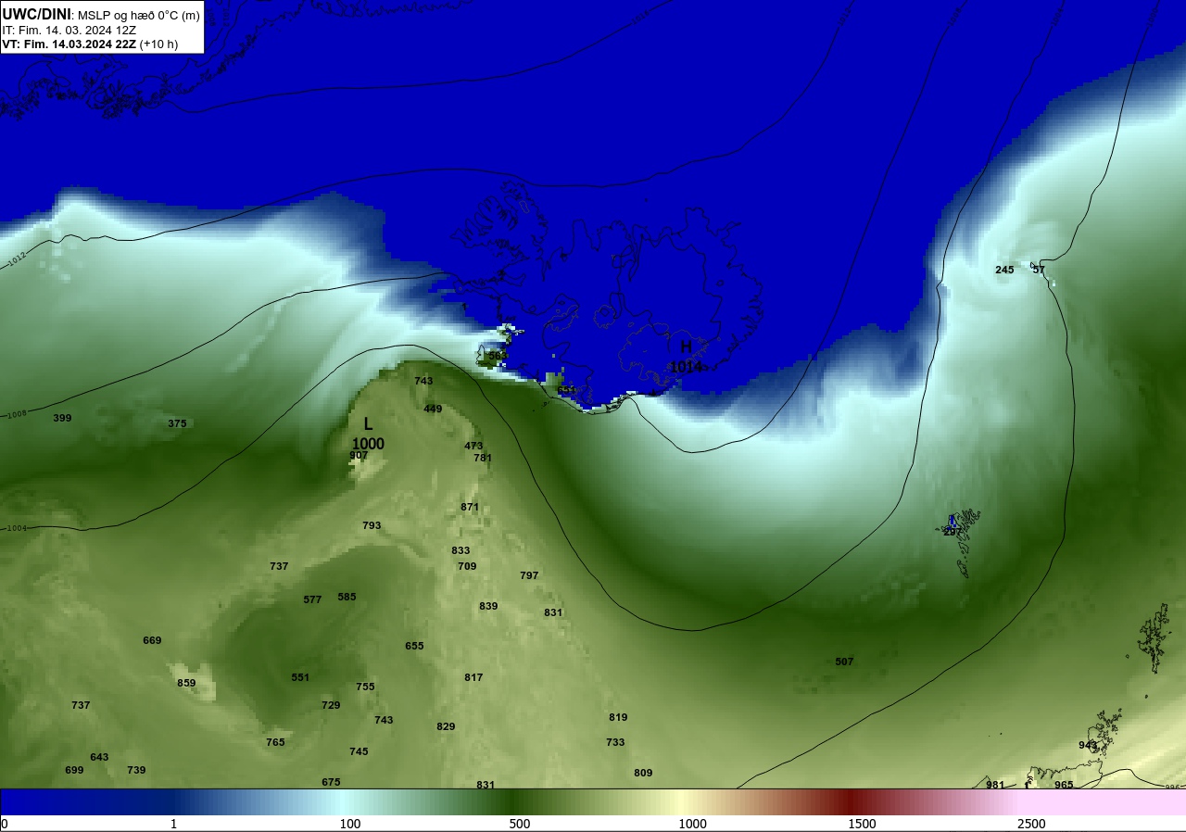
Task: Click the VT: Fim. 14.03.2024 22Z line
Action: [x=90, y=44]
